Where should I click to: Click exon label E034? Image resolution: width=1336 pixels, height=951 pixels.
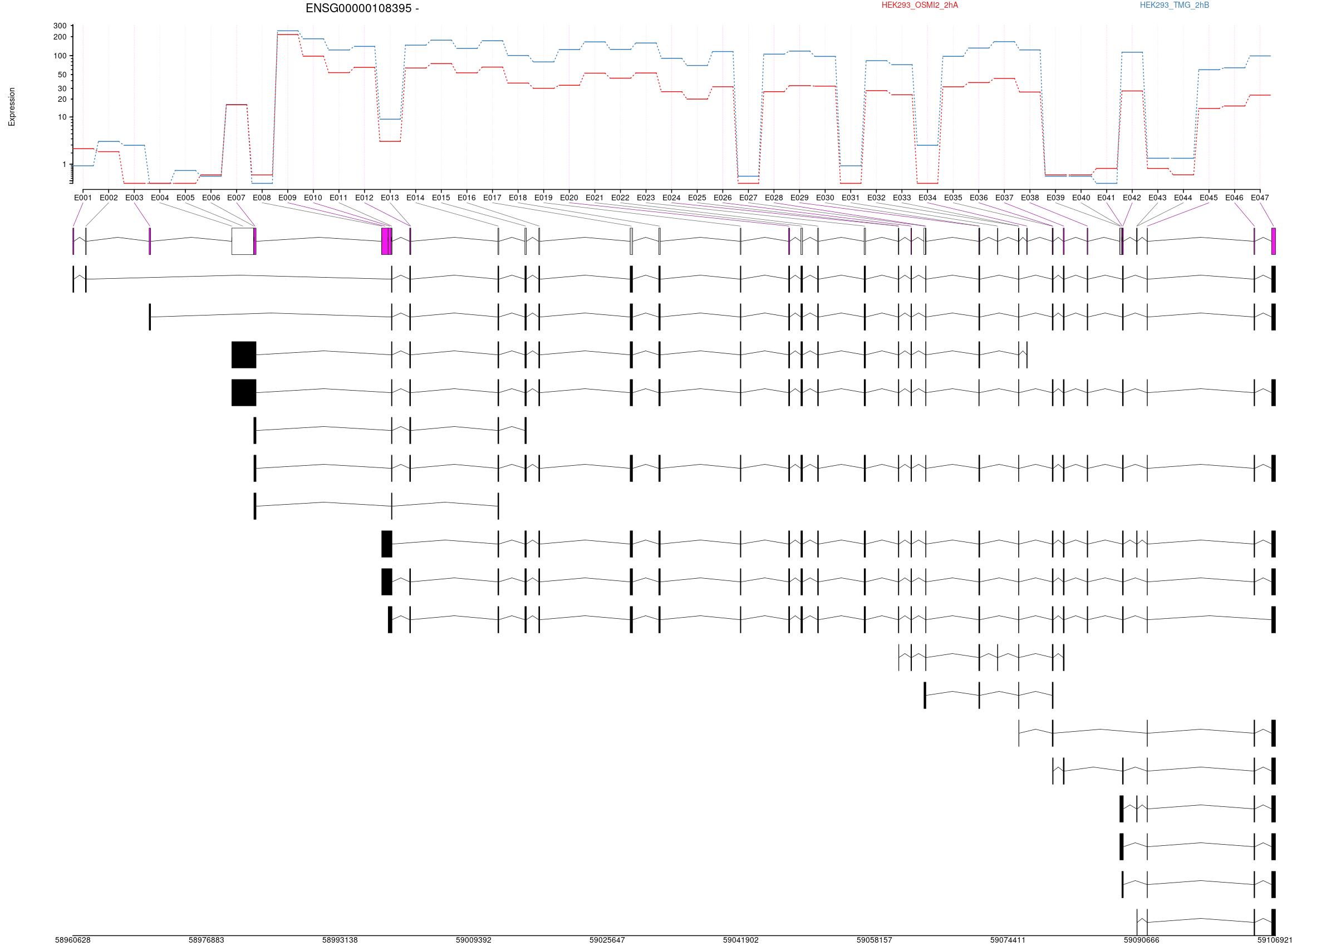coord(927,198)
